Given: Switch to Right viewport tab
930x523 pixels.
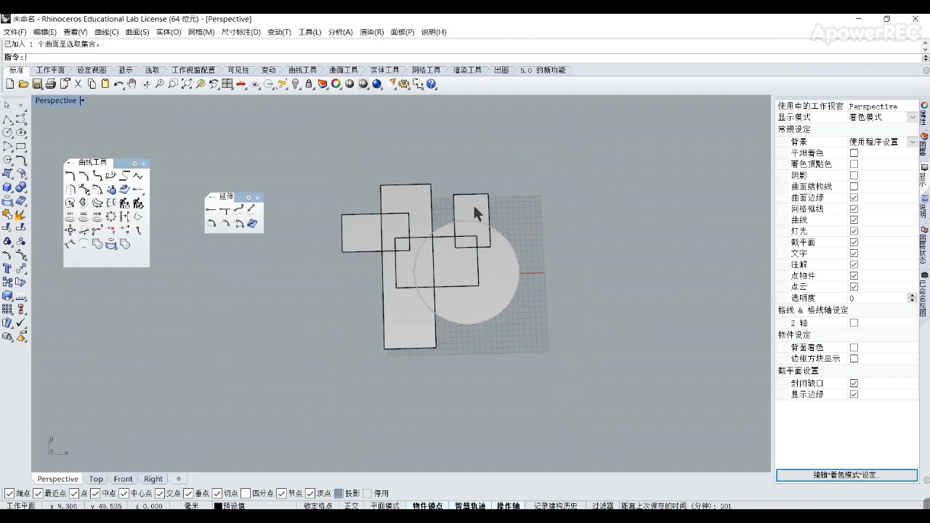Looking at the screenshot, I should click(153, 479).
